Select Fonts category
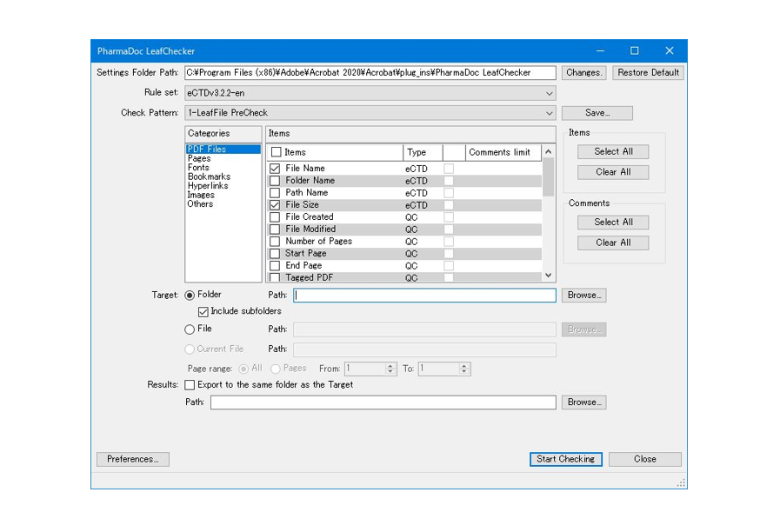 198,168
